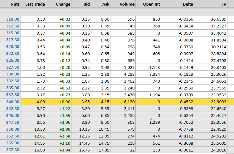Open the highlighted 340.00 strike put

[13, 102]
